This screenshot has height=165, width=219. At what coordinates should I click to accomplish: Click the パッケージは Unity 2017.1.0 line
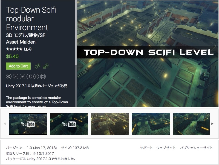tap(41, 159)
